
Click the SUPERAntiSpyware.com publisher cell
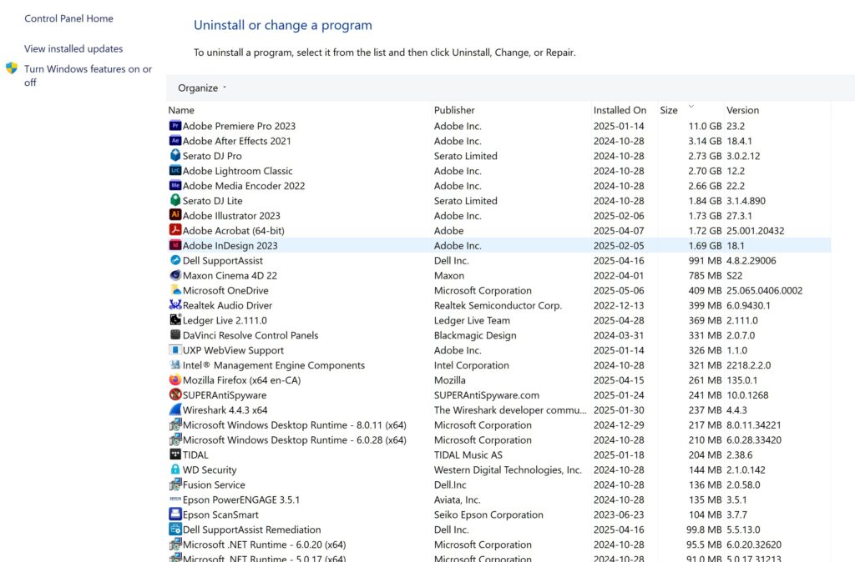[x=487, y=394]
